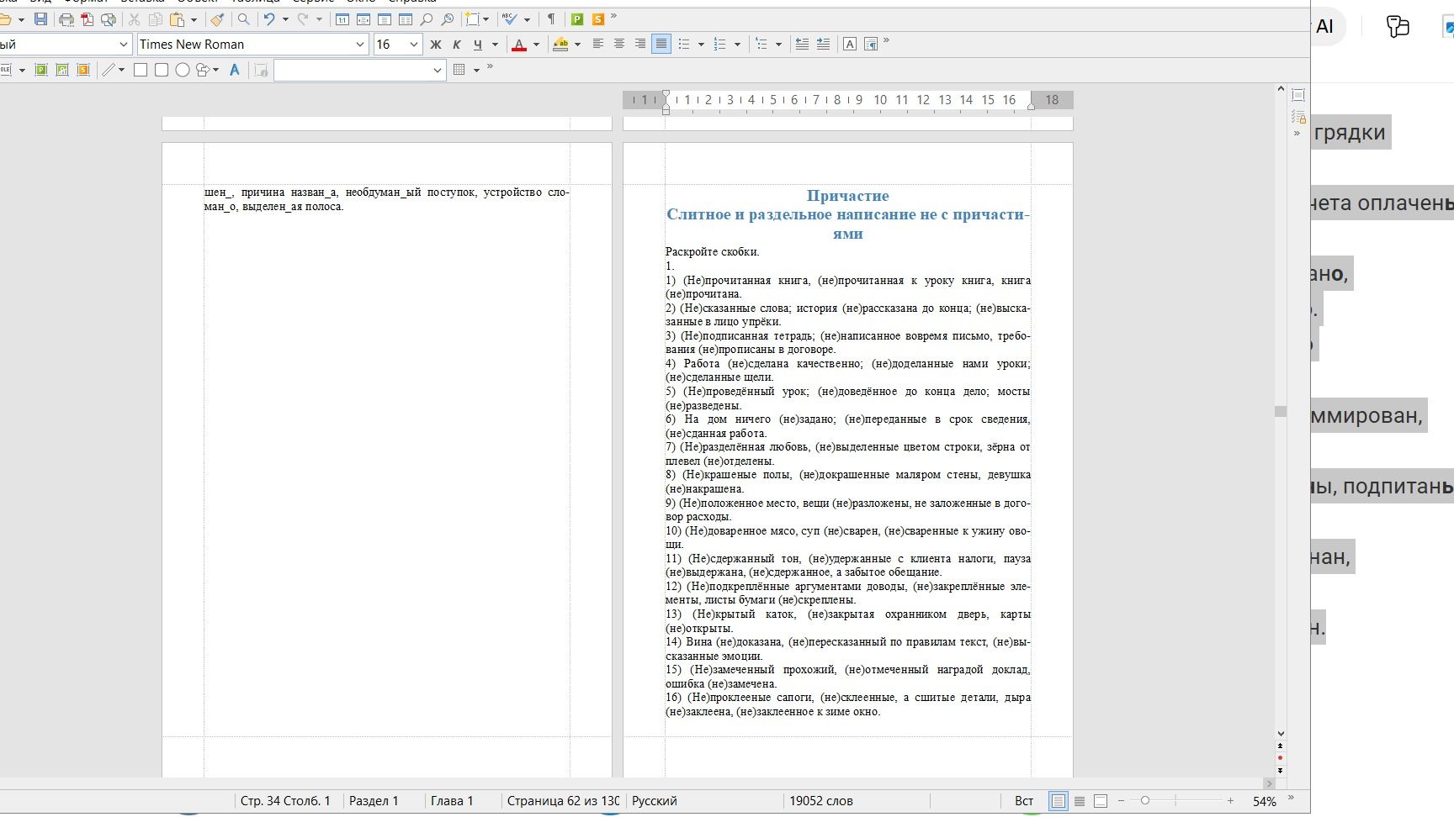The width and height of the screenshot is (1454, 817).
Task: Open the print preview icon
Action: click(109, 18)
